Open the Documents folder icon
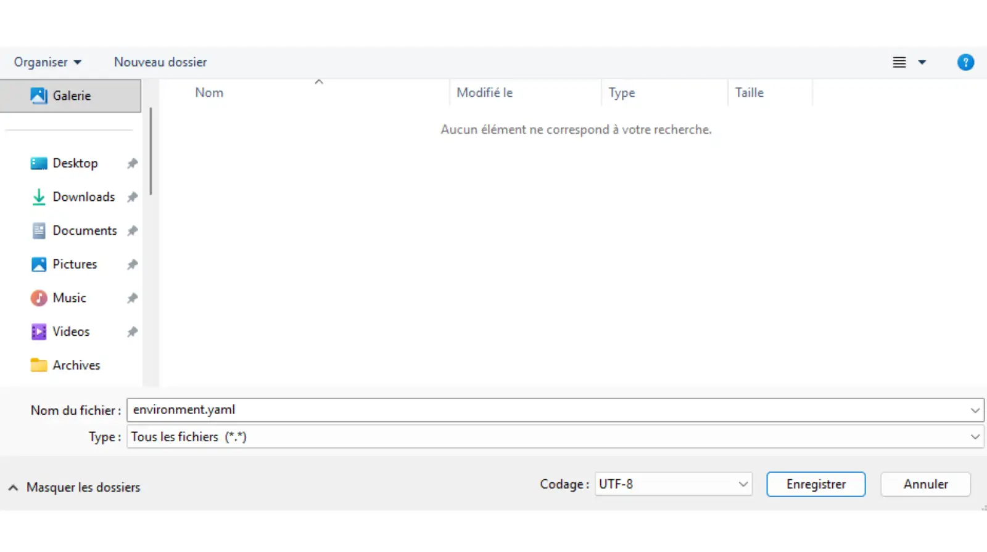Viewport: 987px width, 552px height. (x=38, y=230)
